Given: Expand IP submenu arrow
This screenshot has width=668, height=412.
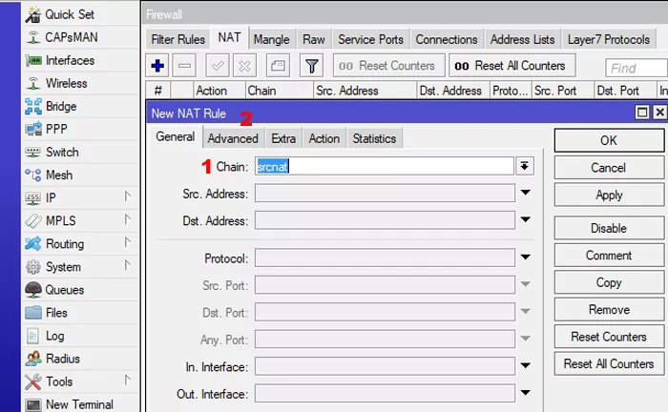Looking at the screenshot, I should [x=127, y=196].
